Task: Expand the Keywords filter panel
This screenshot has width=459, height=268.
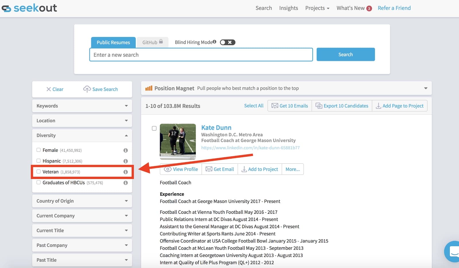Action: click(x=82, y=106)
